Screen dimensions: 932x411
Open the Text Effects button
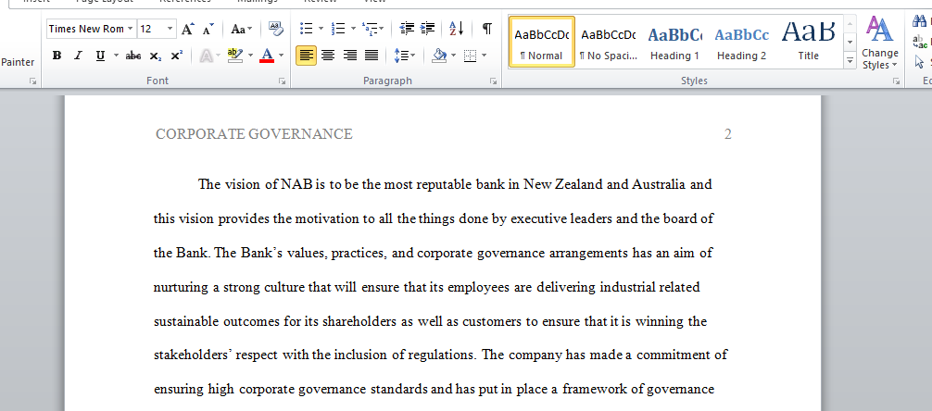[x=207, y=56]
